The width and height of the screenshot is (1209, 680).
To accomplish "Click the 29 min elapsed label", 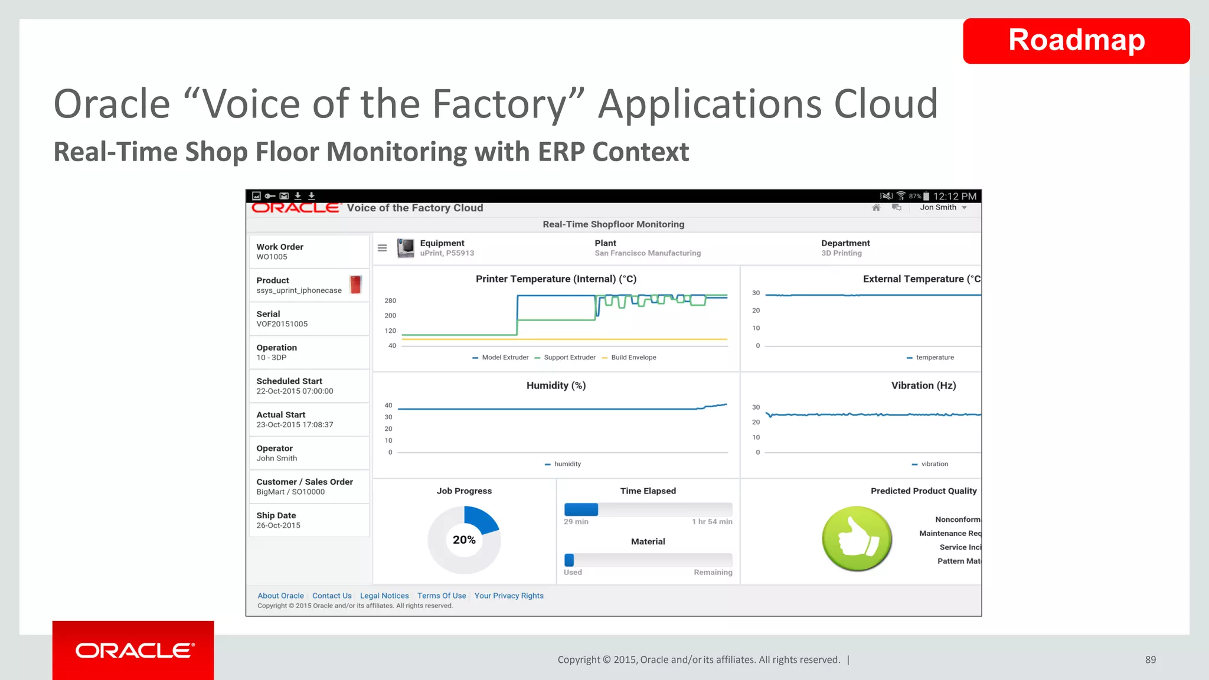I will 576,522.
